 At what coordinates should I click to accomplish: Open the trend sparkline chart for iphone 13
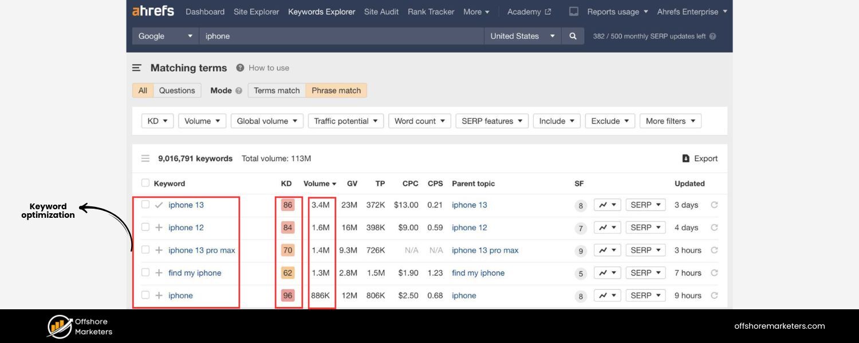607,205
